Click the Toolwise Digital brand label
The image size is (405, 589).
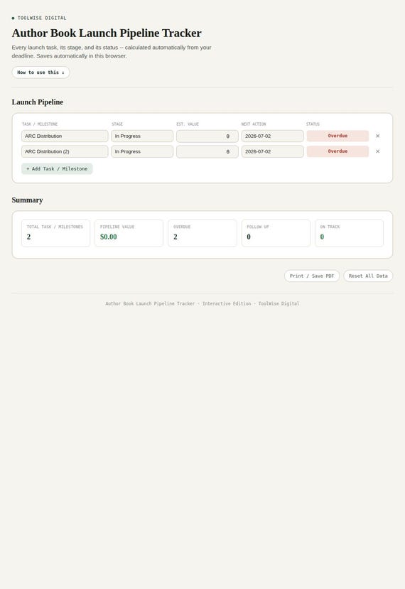[x=42, y=18]
